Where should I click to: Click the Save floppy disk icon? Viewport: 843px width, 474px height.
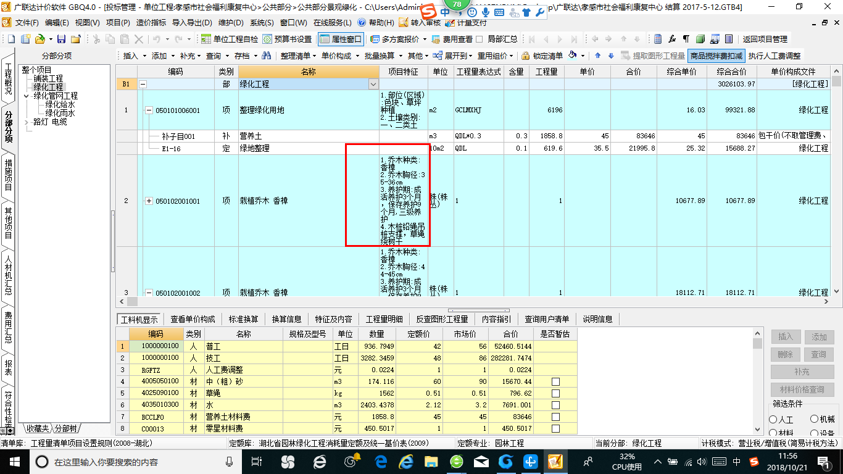coord(62,39)
